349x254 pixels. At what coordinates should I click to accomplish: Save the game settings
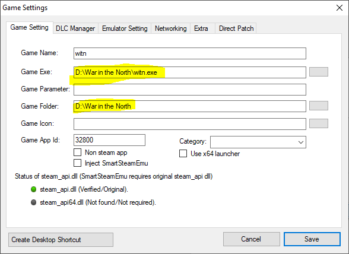click(312, 239)
